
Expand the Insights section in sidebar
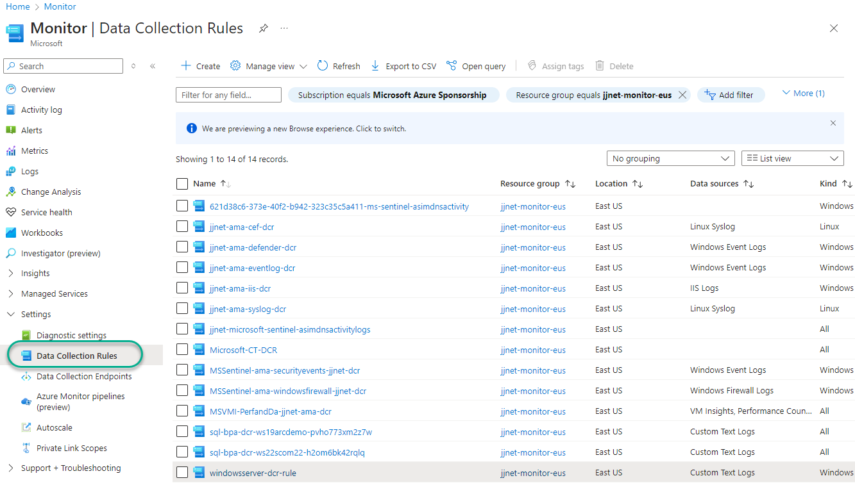[x=11, y=274]
